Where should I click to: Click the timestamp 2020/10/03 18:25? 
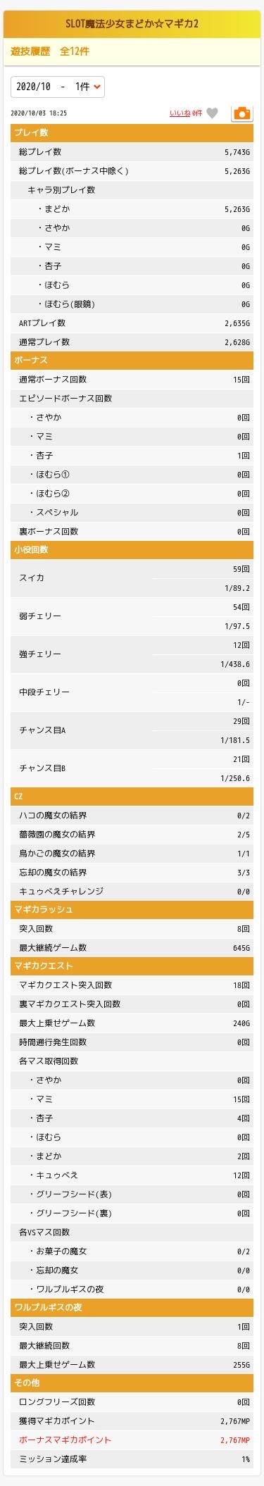coord(39,113)
